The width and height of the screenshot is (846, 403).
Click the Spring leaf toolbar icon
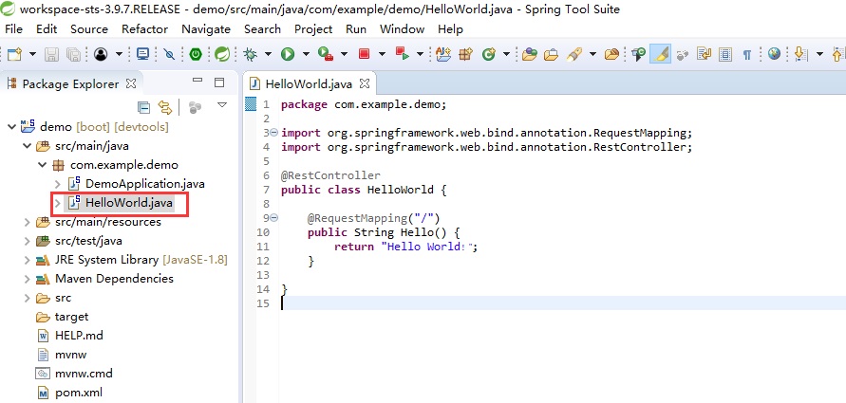tap(222, 53)
